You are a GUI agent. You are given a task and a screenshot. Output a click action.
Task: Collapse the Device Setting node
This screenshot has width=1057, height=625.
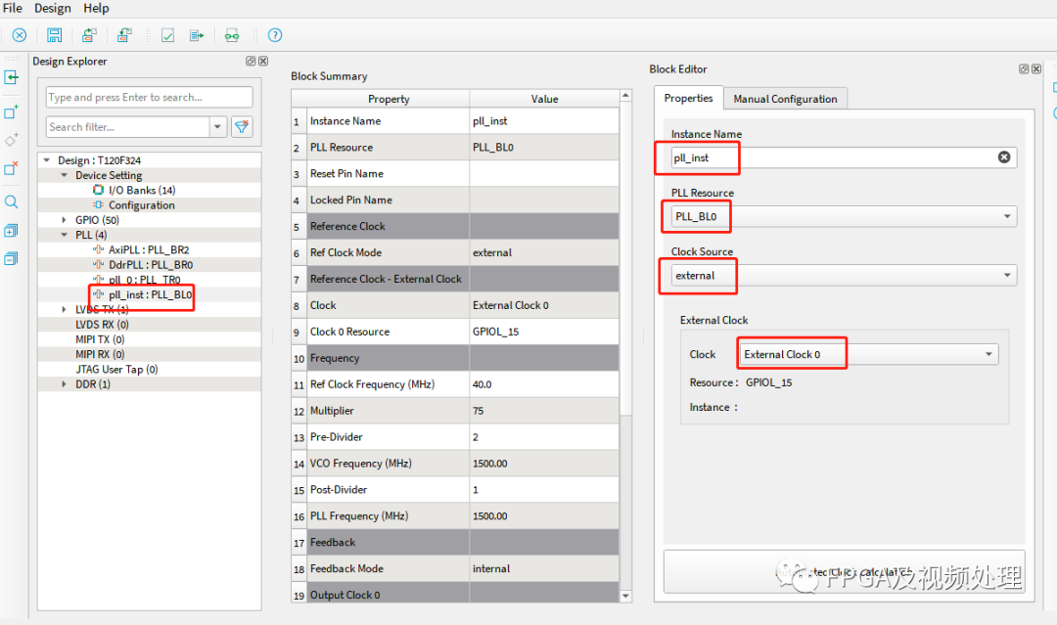(64, 175)
